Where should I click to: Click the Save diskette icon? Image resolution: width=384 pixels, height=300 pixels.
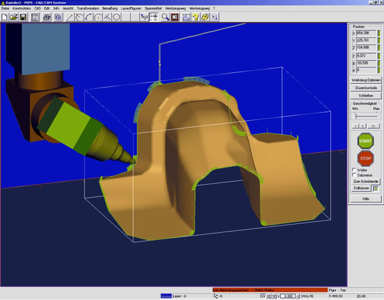coord(23,17)
